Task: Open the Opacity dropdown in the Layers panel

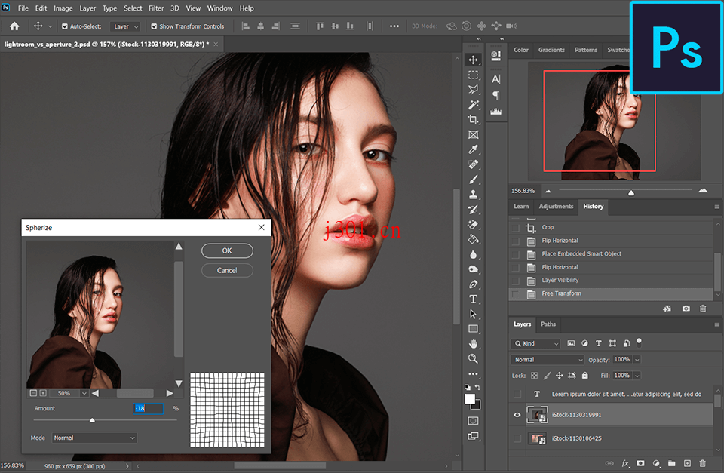Action: [x=637, y=359]
